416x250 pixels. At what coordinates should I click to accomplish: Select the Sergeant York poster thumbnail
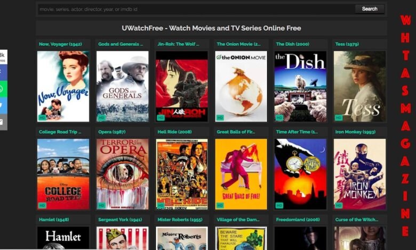[x=123, y=238]
